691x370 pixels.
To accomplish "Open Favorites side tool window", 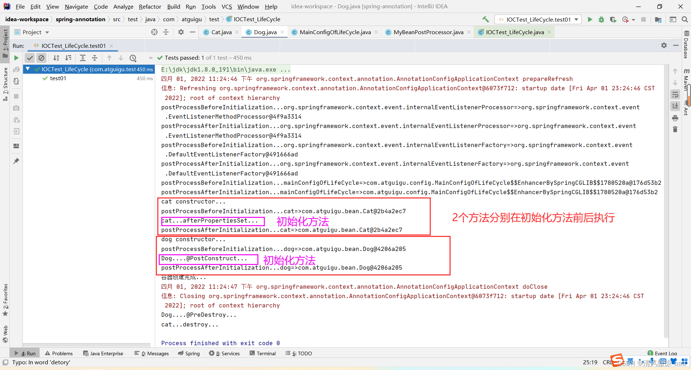I will [x=5, y=300].
